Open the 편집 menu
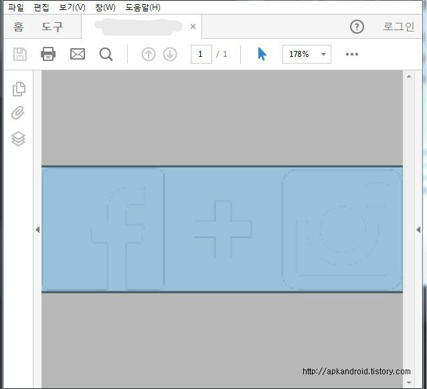The height and width of the screenshot is (389, 427). click(41, 7)
